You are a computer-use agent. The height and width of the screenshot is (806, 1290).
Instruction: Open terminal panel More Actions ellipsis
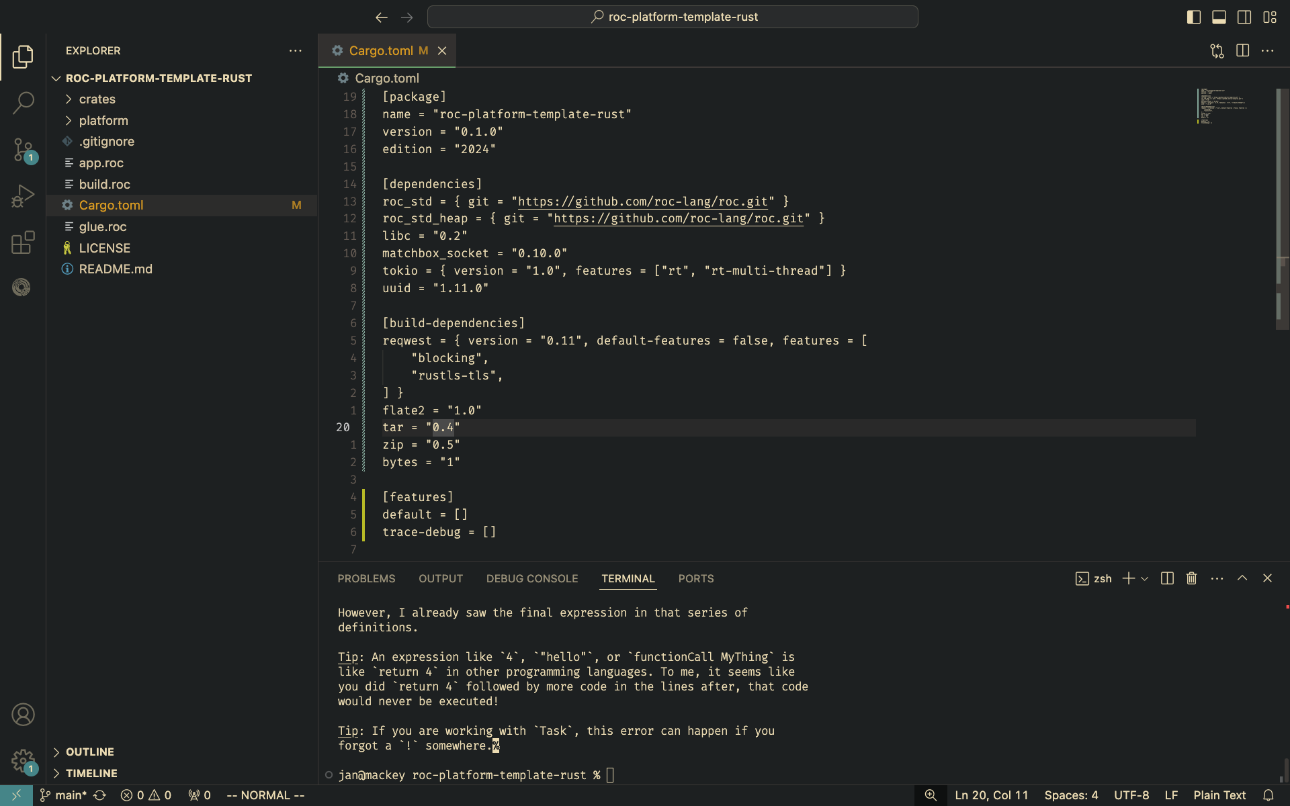1217,579
